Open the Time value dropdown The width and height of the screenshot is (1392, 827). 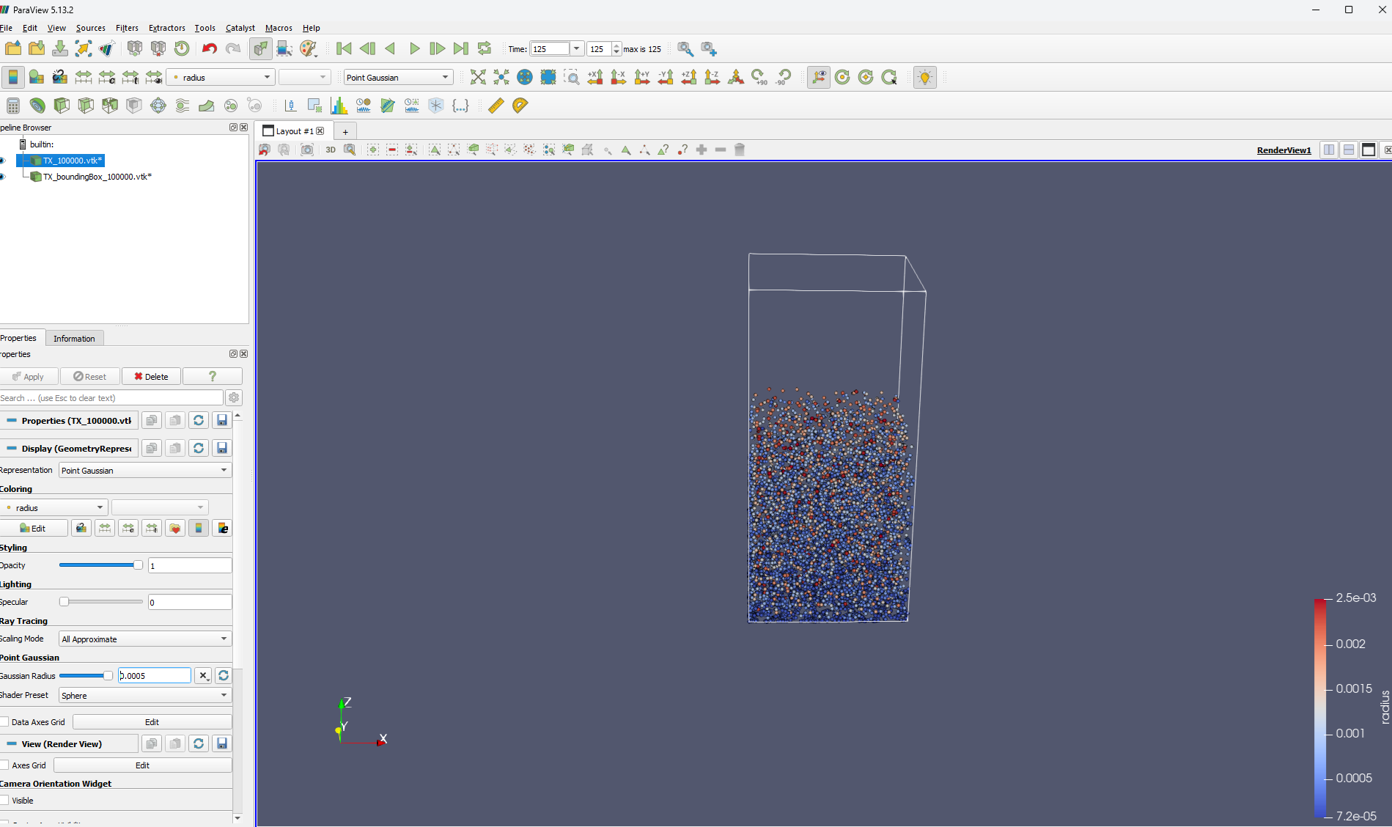coord(577,48)
